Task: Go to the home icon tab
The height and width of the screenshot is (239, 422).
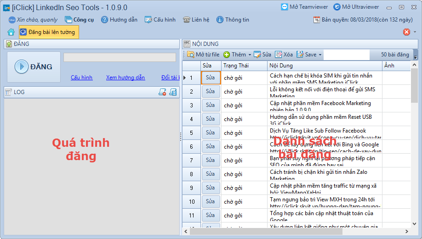Action: [x=11, y=32]
